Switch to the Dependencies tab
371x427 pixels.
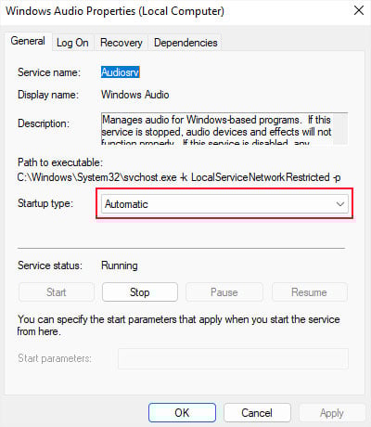[x=185, y=43]
